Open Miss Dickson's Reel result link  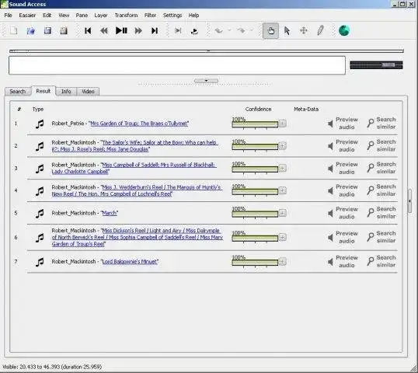[138, 237]
